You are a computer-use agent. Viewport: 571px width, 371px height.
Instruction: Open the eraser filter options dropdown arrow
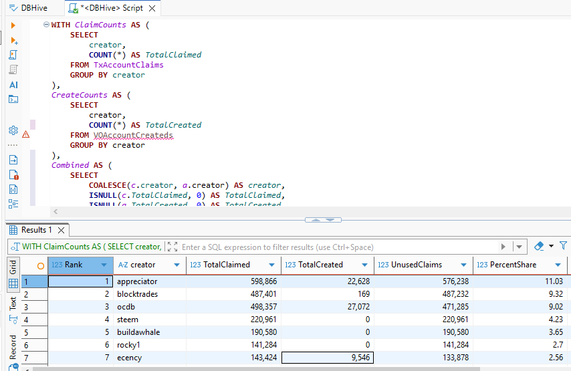click(x=552, y=246)
